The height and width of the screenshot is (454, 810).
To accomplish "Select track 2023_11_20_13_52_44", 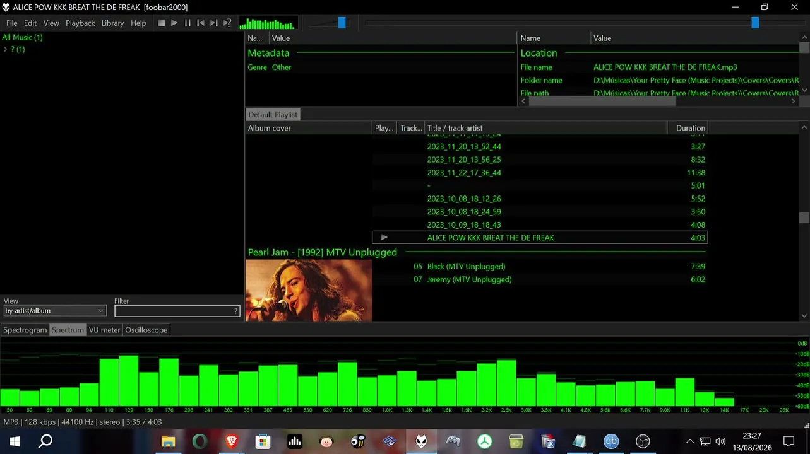I will coord(540,146).
